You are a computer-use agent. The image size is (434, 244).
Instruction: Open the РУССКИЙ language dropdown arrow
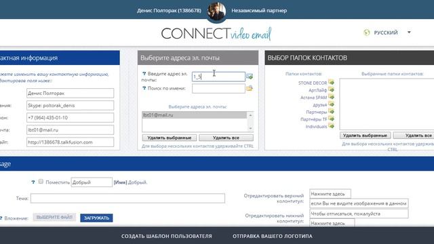(x=409, y=33)
